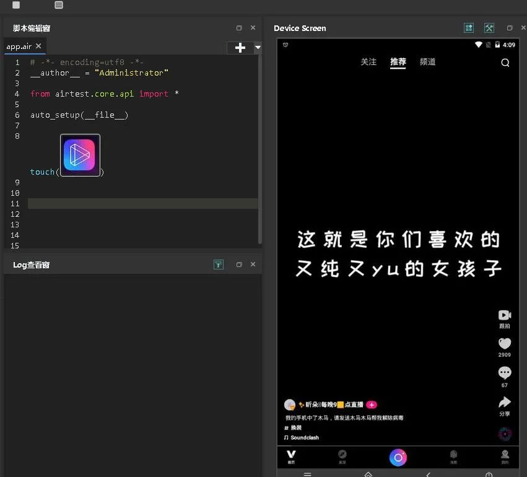Viewport: 527px width, 477px height.
Task: Click the power key below the device screen
Action: 489,474
